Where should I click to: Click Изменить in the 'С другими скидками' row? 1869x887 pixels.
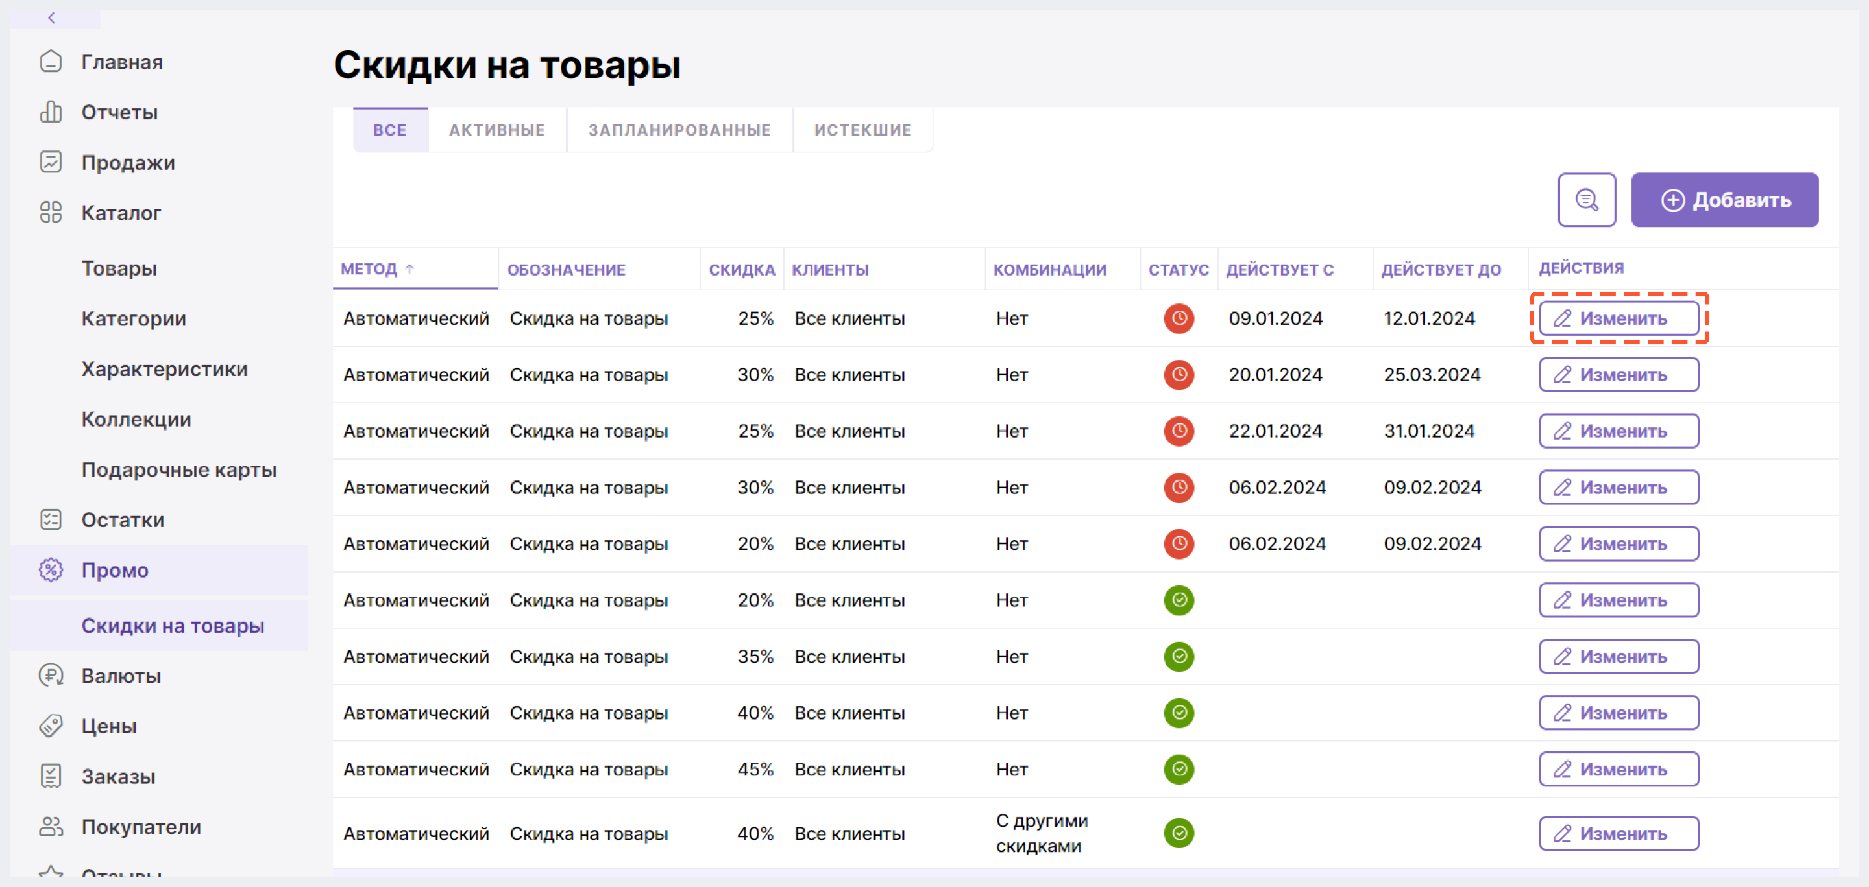(1618, 833)
